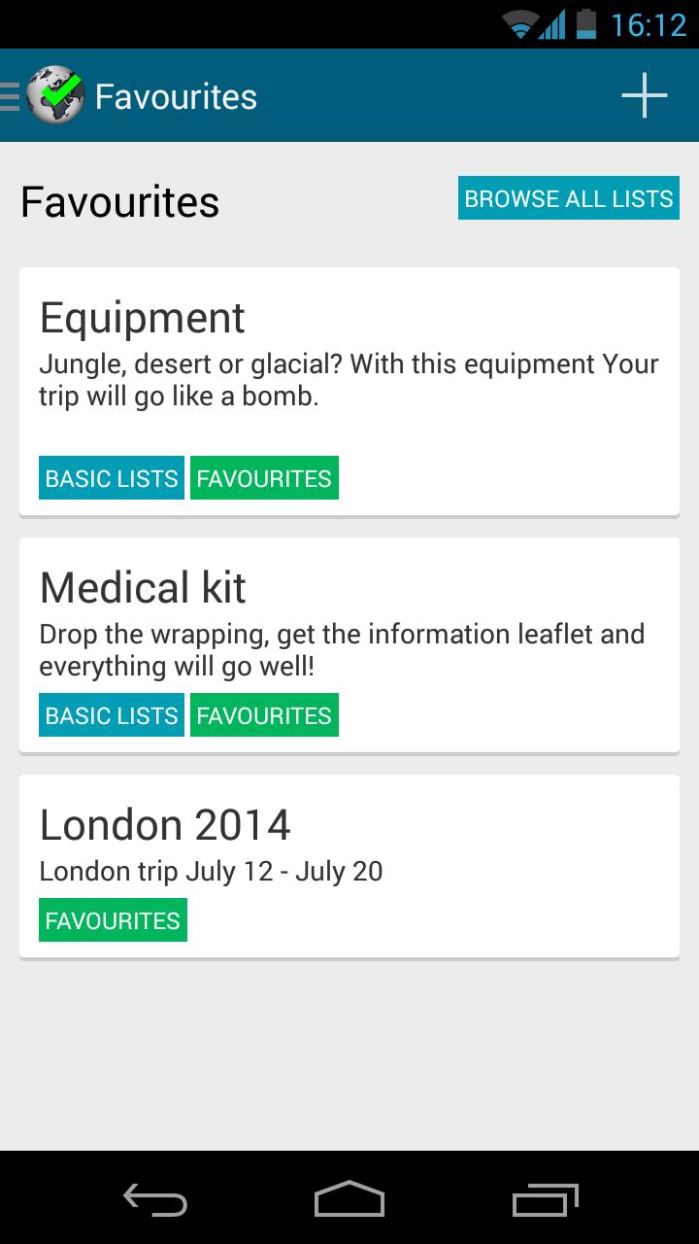Tap Basic Lists tag on Medical kit

coord(112,715)
